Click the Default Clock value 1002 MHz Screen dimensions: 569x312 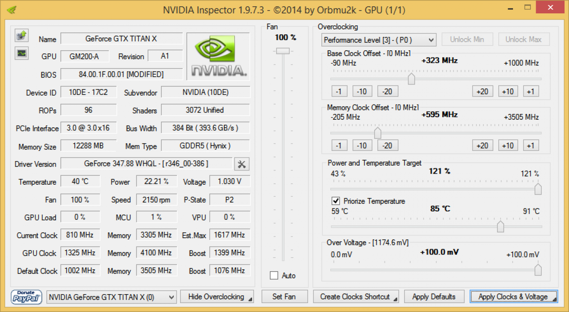(x=80, y=271)
